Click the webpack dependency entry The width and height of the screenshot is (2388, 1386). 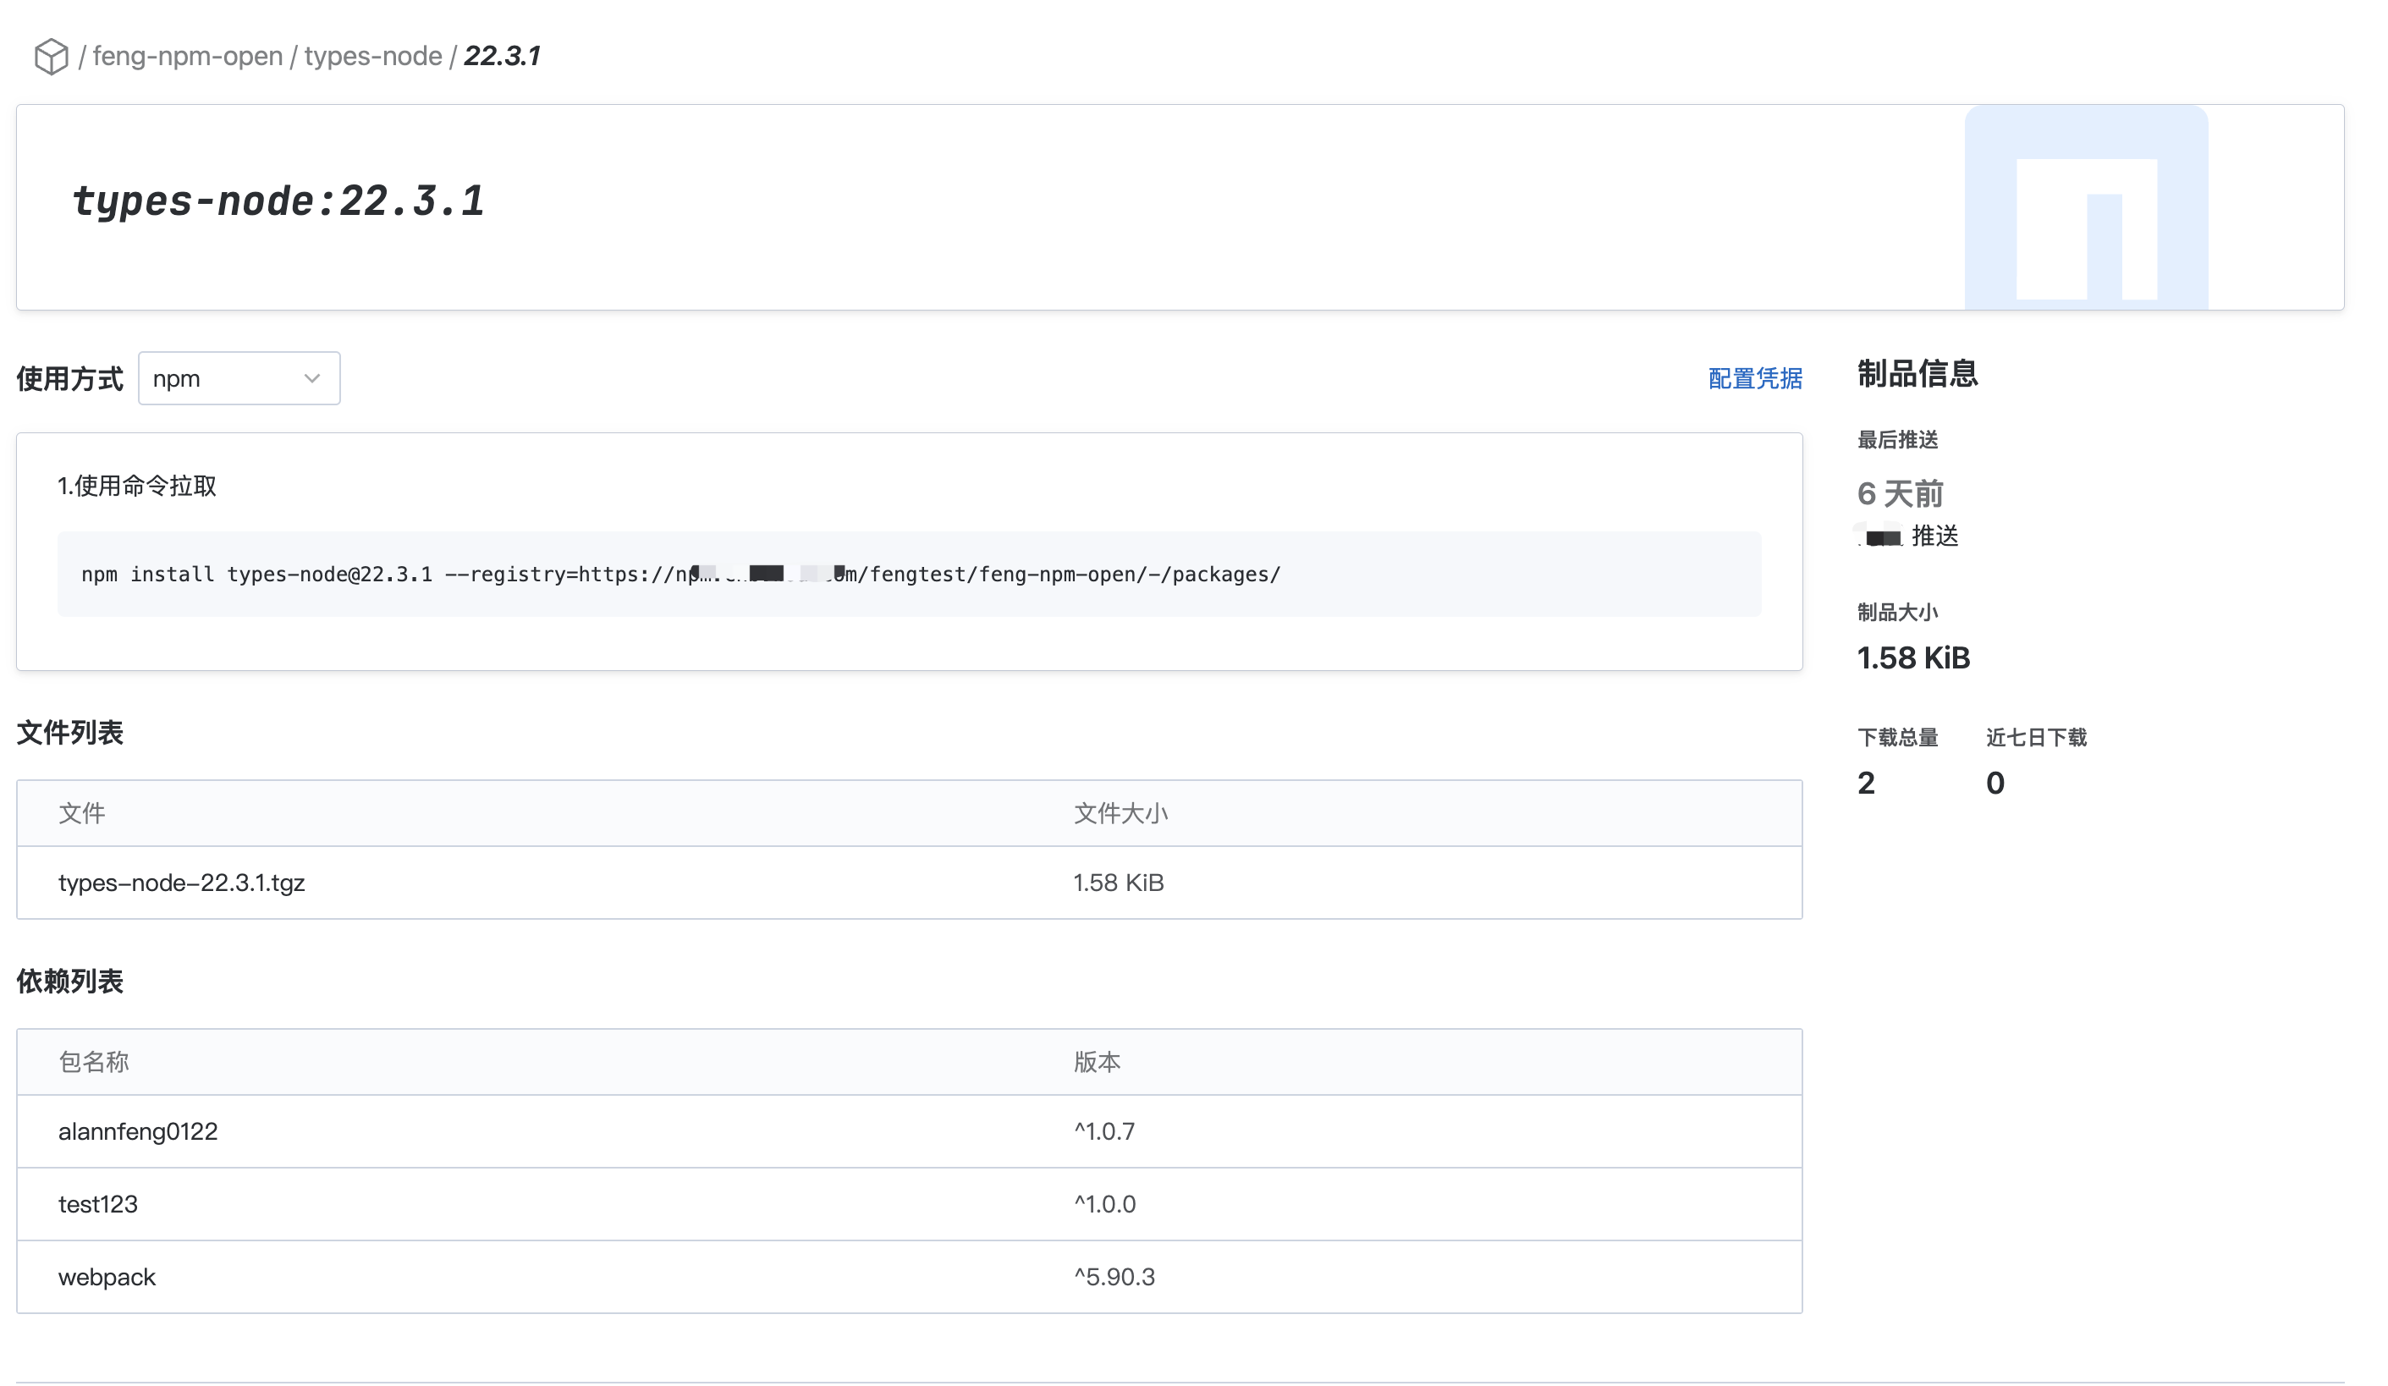click(x=107, y=1277)
